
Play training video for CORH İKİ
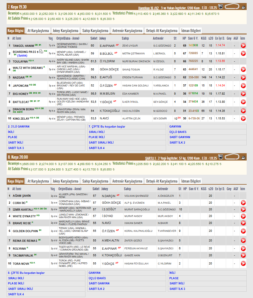click(243, 203)
